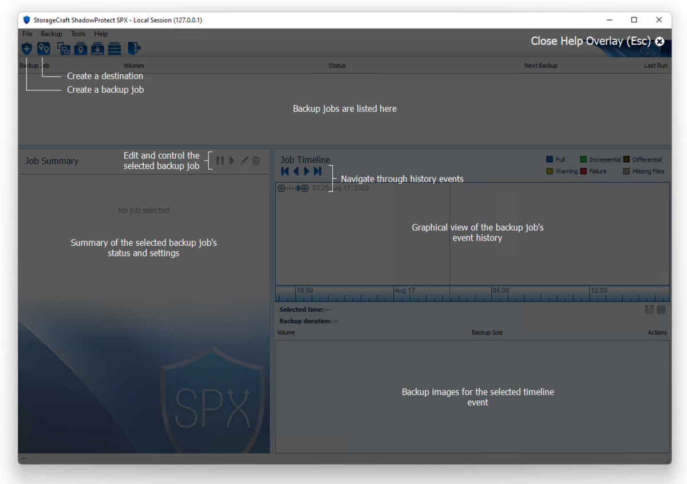Screen dimensions: 687x484
Task: Click the Last Run column header
Action: [x=656, y=66]
